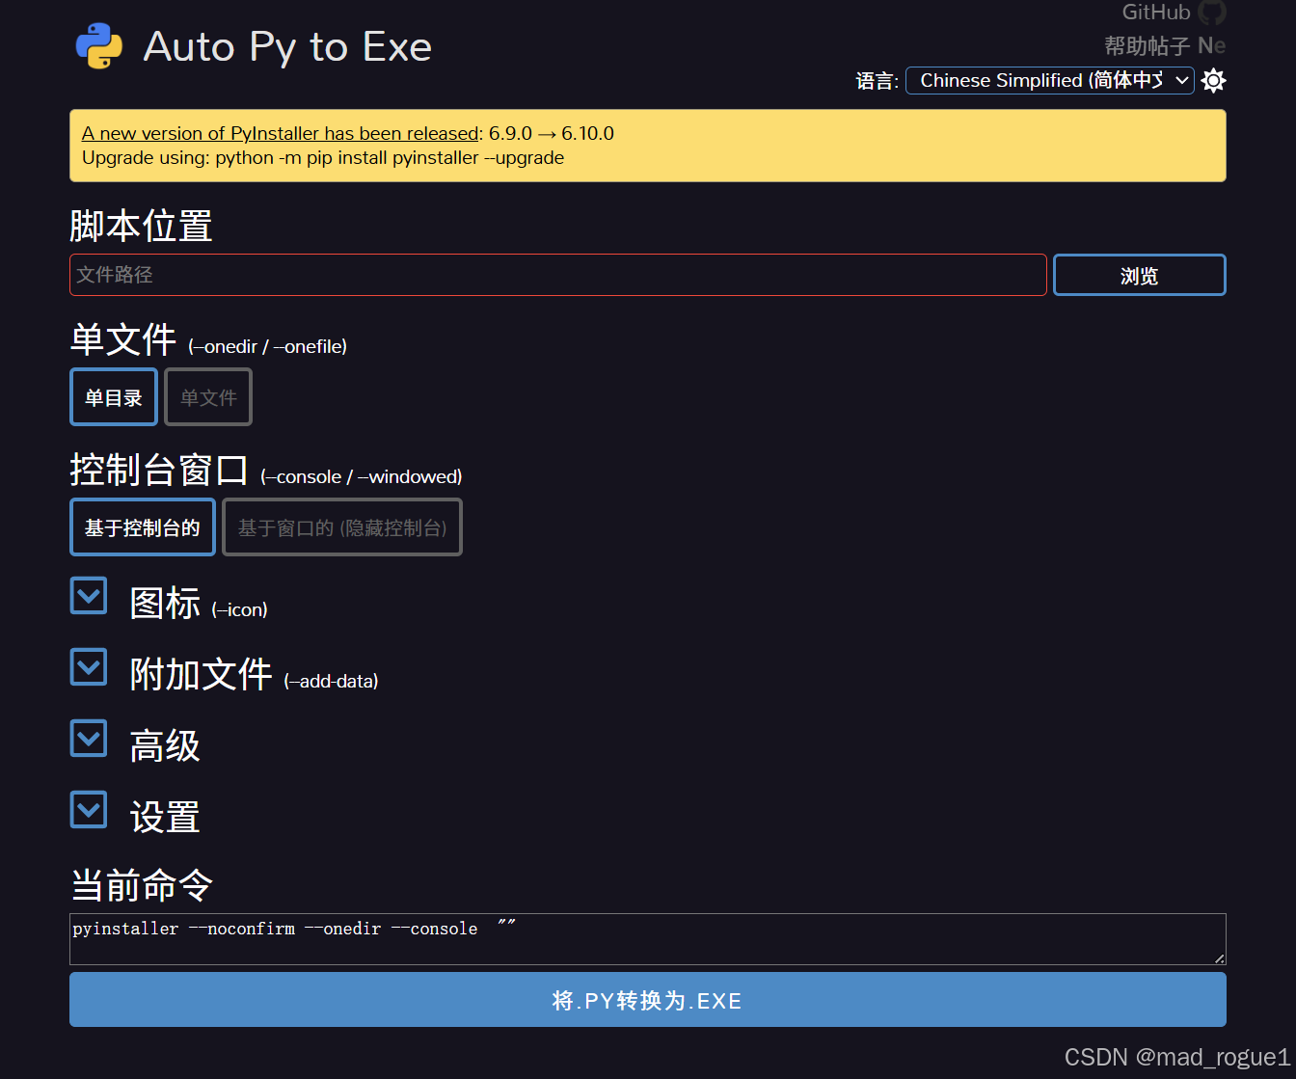The height and width of the screenshot is (1079, 1296).
Task: Open the 语言 language dropdown
Action: pyautogui.click(x=1049, y=80)
